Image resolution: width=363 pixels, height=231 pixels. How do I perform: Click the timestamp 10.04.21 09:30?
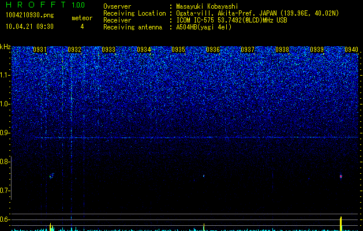coord(29,27)
